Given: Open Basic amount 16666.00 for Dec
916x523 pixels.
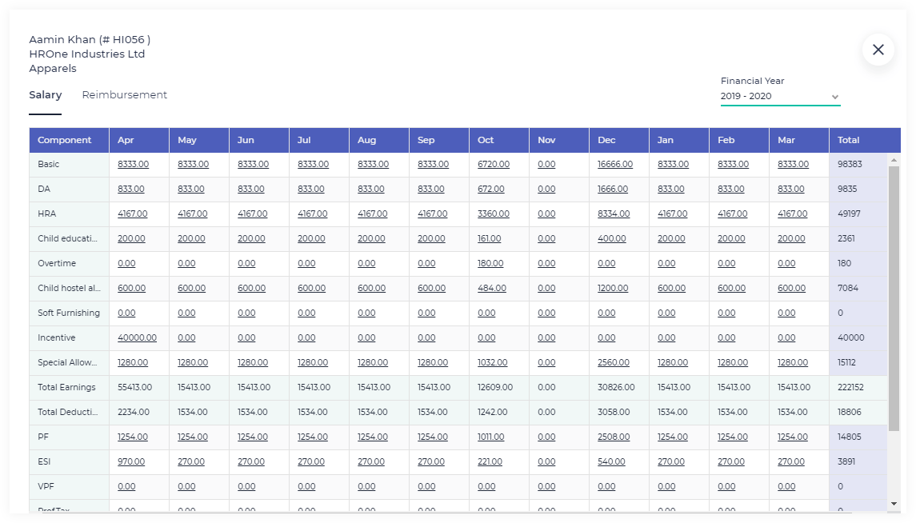Looking at the screenshot, I should (615, 164).
